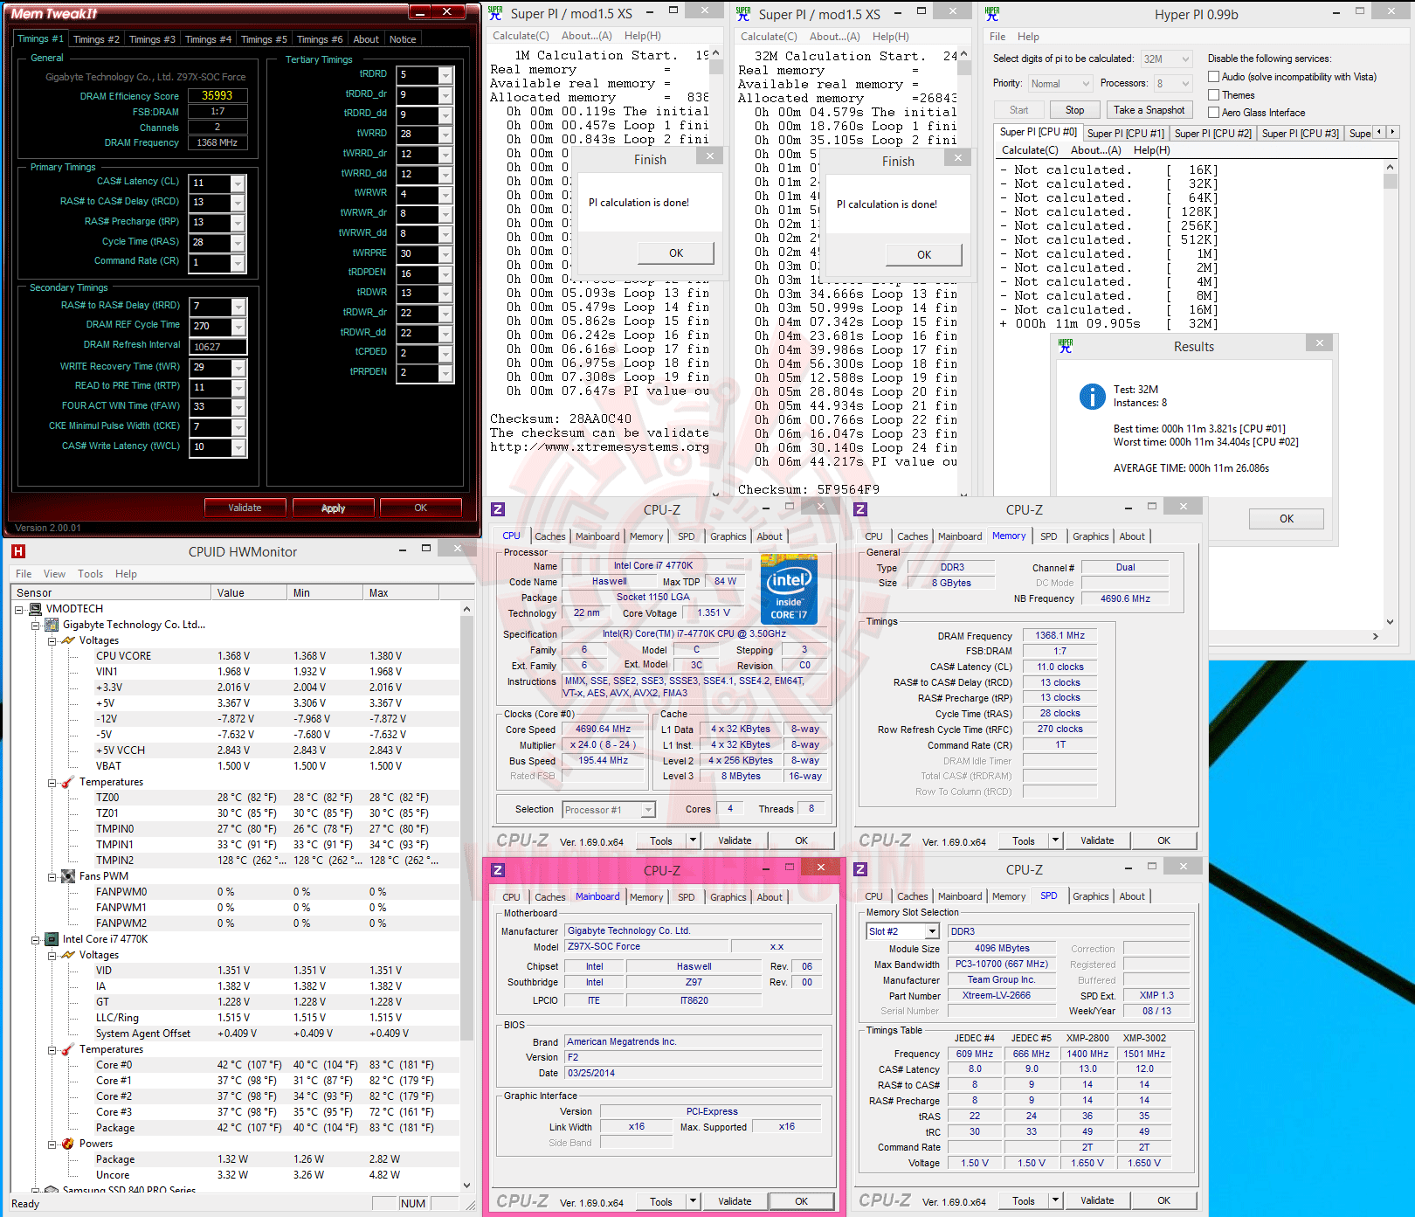Collapse the Intel Core i7 4770K tree node
Screen dimensions: 1415x1217
36,940
